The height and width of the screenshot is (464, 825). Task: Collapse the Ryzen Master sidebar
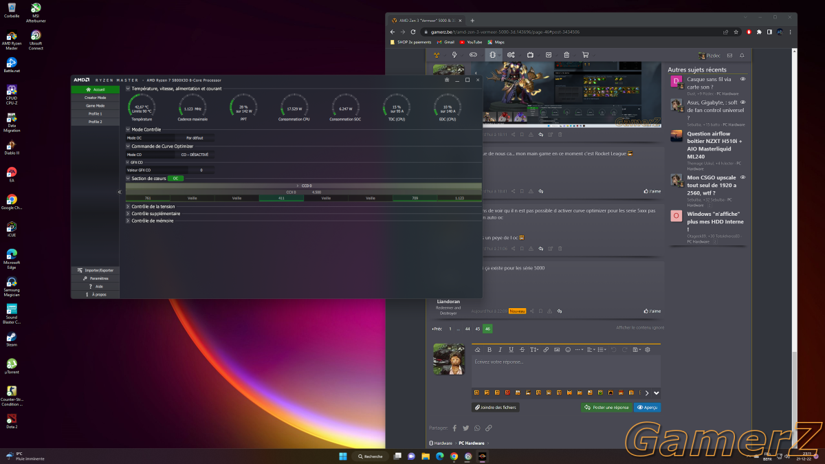(x=120, y=192)
